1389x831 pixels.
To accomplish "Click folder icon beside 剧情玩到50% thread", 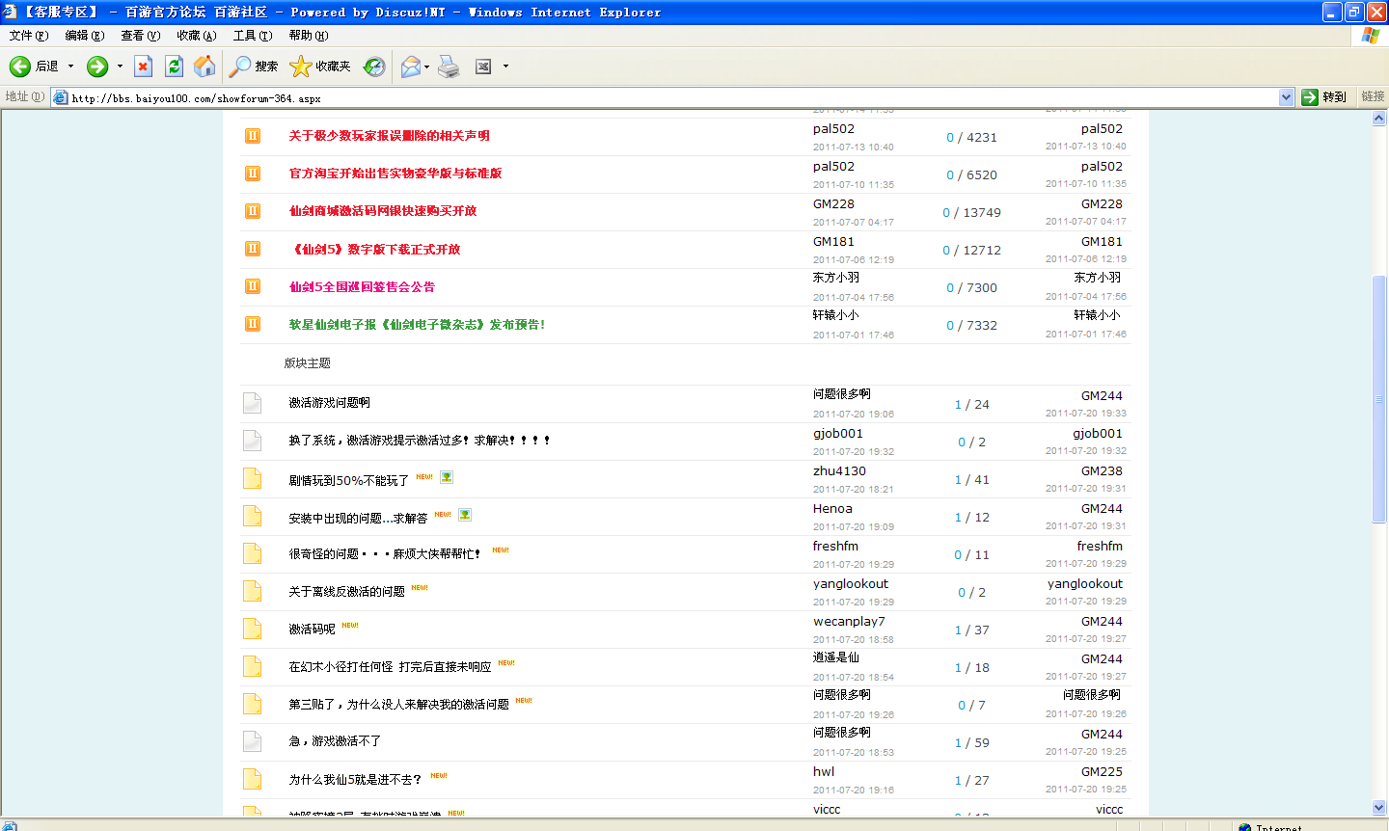I will tap(253, 478).
